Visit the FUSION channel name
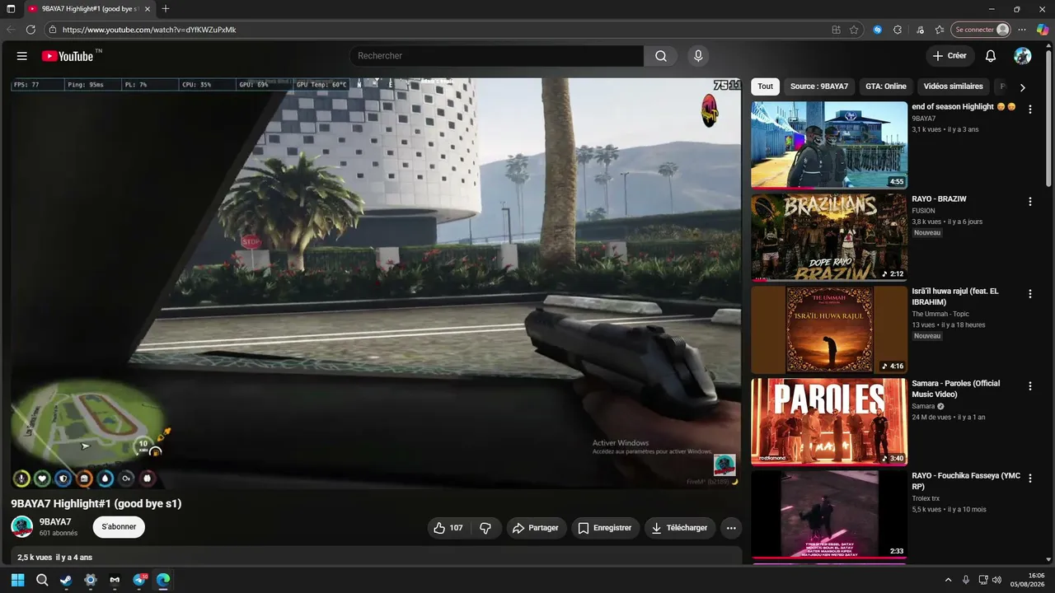Screen dimensions: 1055x593 pos(923,211)
